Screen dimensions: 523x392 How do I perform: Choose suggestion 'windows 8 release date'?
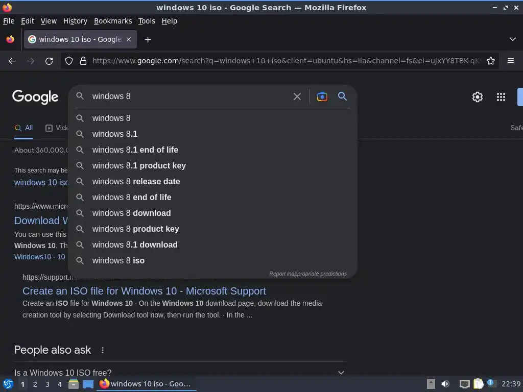[213, 182]
